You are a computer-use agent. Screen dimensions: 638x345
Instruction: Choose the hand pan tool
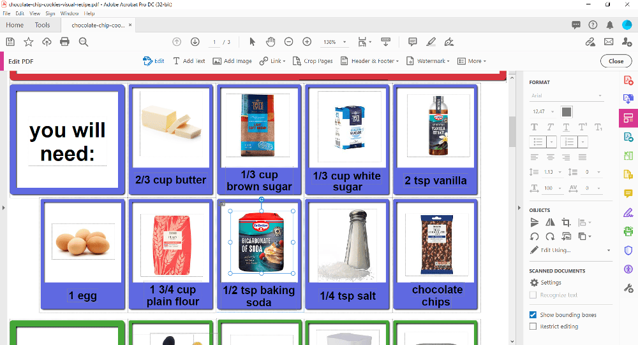tap(271, 42)
